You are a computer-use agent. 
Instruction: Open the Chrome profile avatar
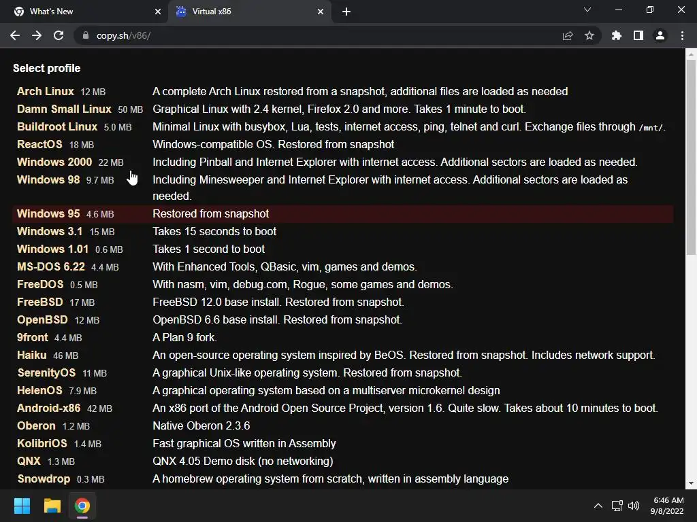coord(660,35)
